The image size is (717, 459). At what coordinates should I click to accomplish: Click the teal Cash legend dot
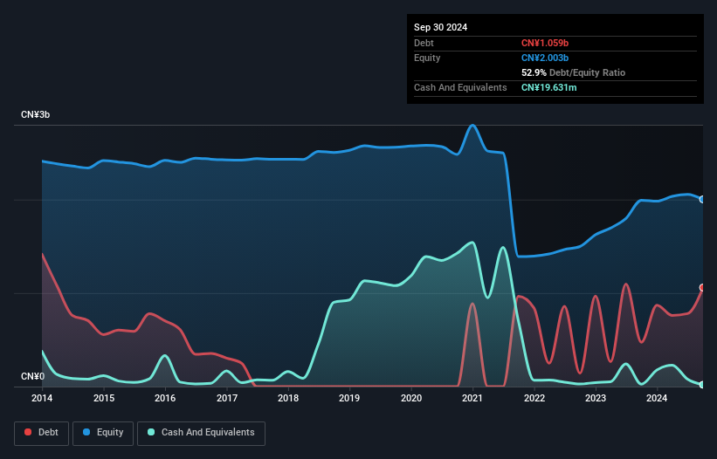coord(151,432)
